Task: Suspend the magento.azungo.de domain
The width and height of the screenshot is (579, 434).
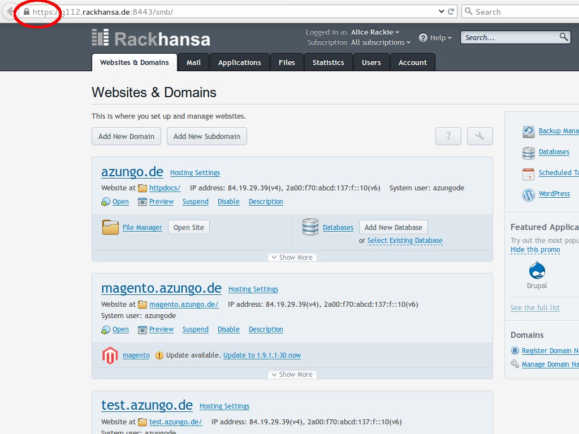Action: (195, 329)
